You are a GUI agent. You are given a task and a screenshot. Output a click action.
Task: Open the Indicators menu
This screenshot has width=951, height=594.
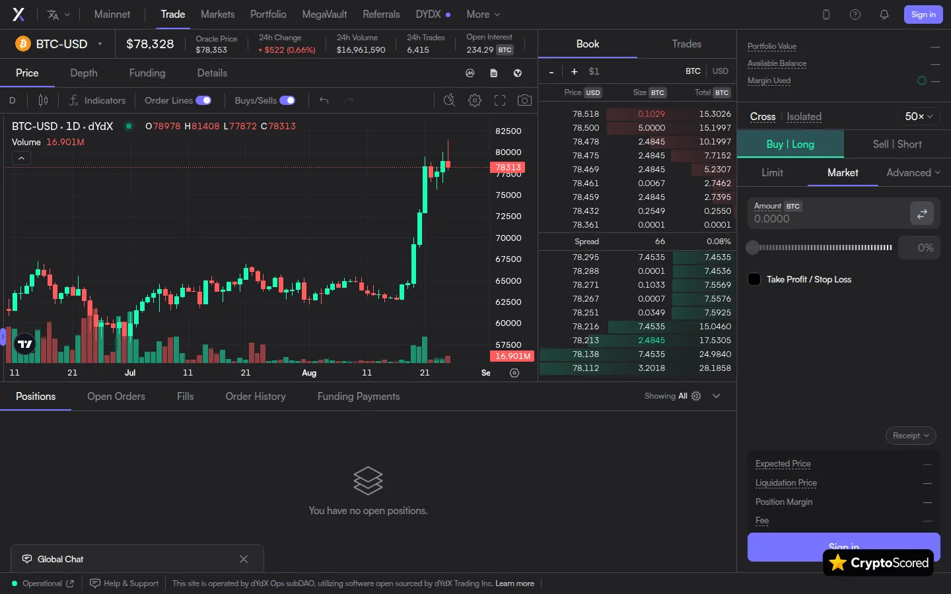tap(98, 100)
